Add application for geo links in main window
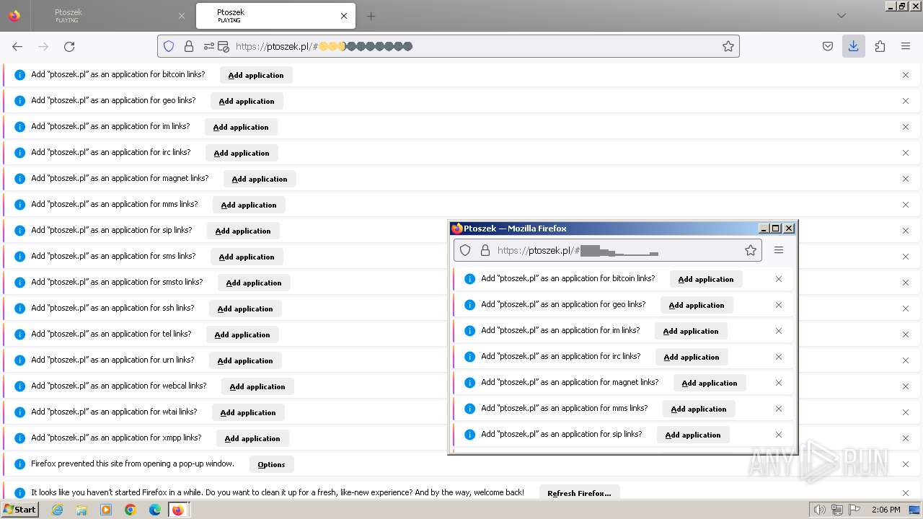 (x=247, y=101)
